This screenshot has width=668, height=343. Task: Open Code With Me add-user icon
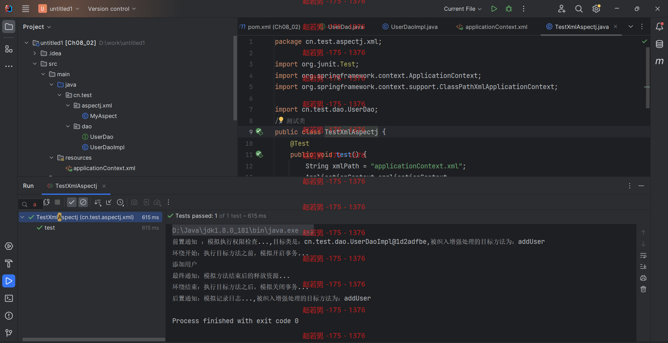tap(562, 9)
